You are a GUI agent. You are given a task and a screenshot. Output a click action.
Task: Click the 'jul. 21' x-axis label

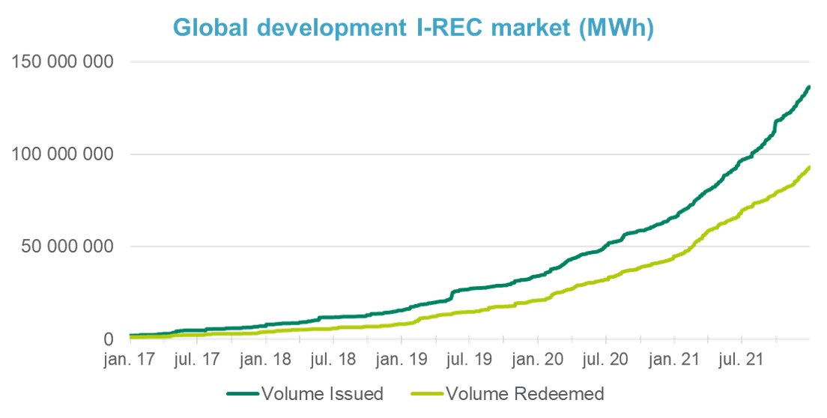pos(741,360)
